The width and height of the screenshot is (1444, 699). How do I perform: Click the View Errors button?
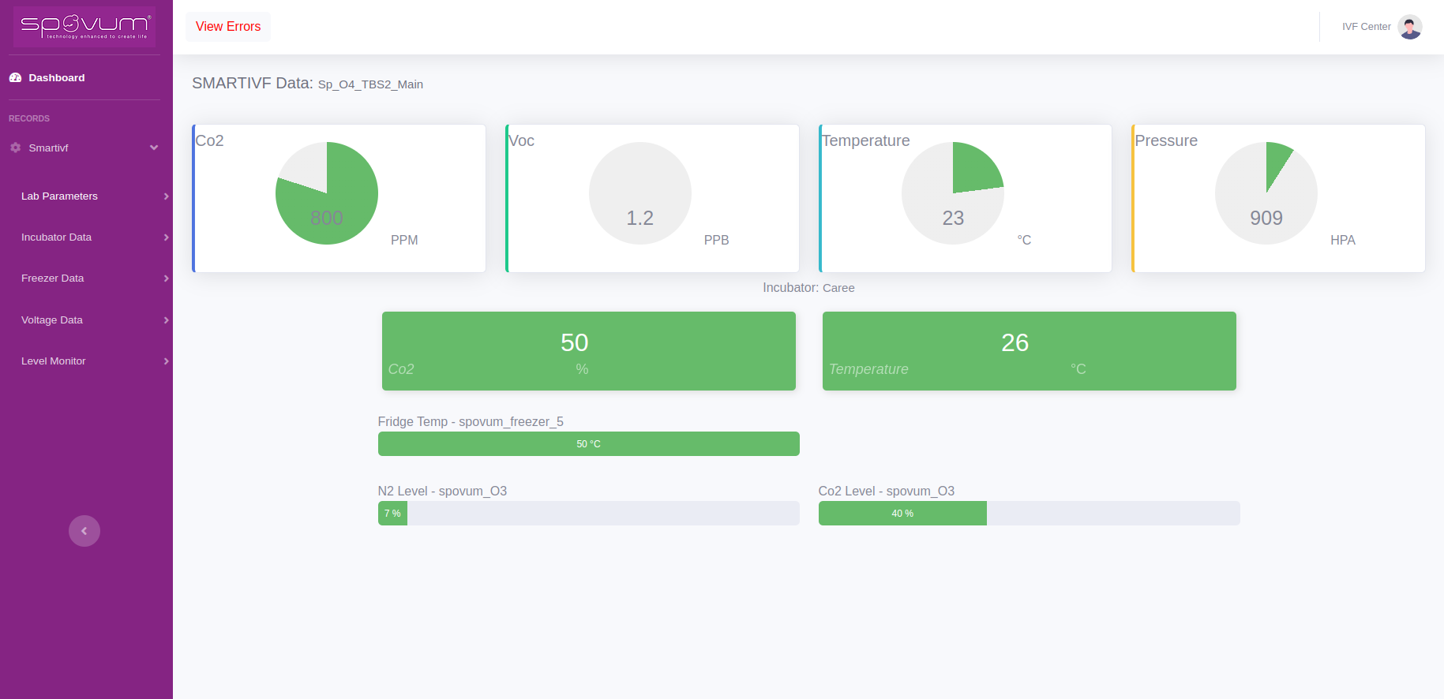228,27
